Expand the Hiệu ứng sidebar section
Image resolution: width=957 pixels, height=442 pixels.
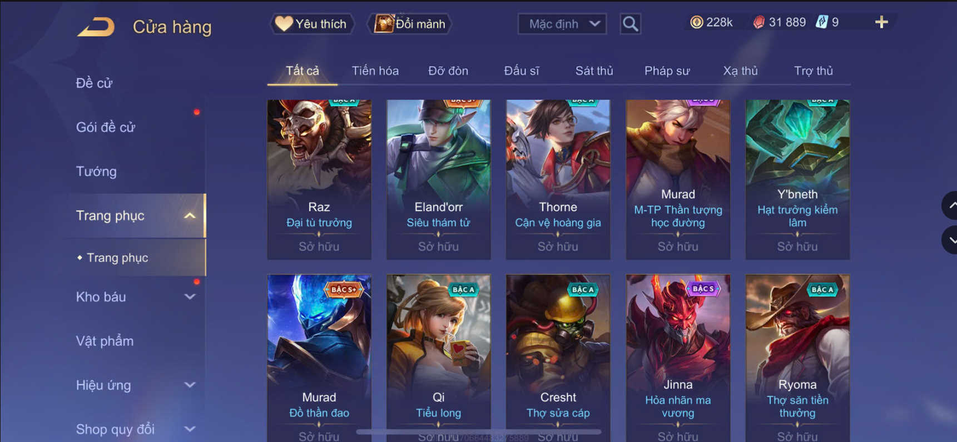point(190,385)
